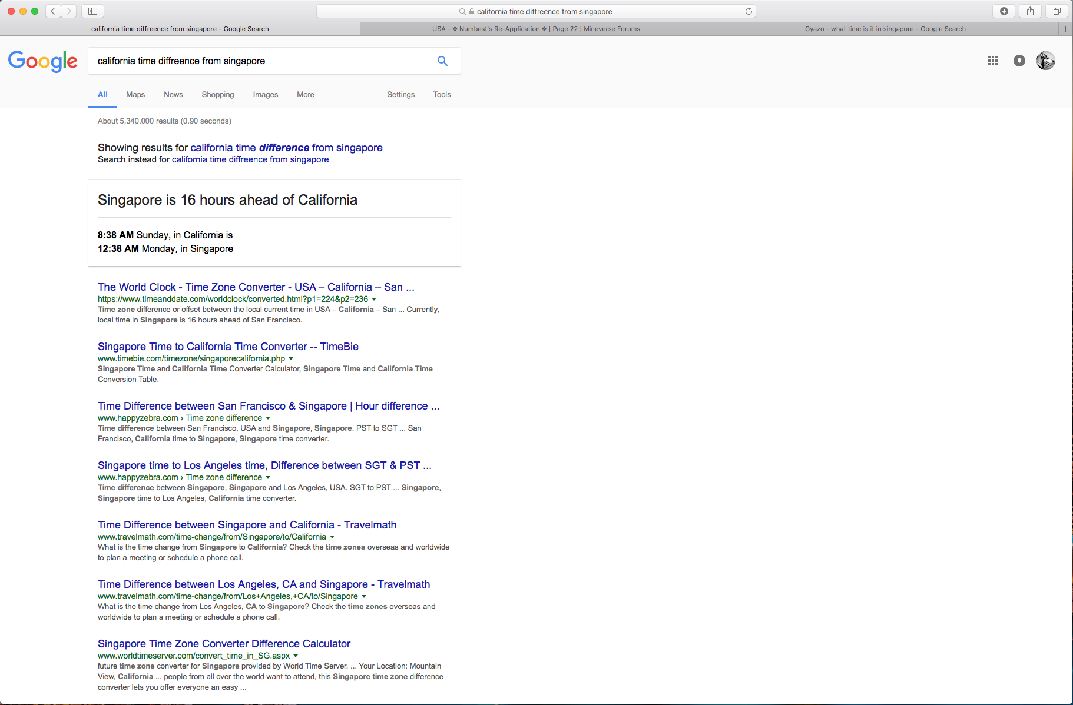Open Shopping search results
Image resolution: width=1073 pixels, height=705 pixels.
(218, 94)
